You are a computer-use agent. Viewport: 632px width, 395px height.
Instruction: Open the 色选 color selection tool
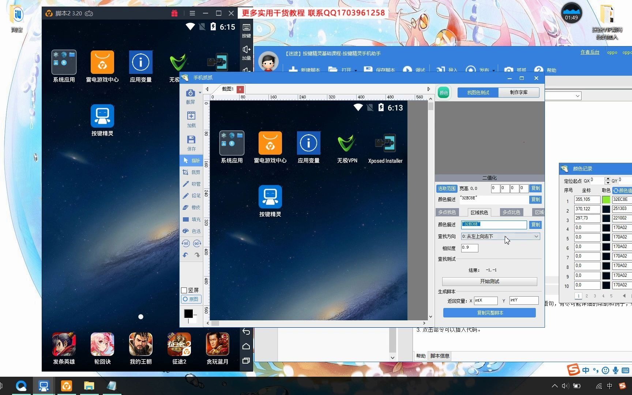coord(191,231)
